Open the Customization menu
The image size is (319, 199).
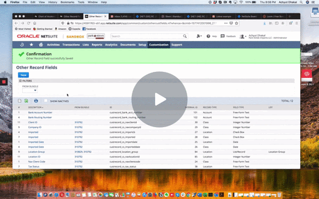(x=159, y=45)
